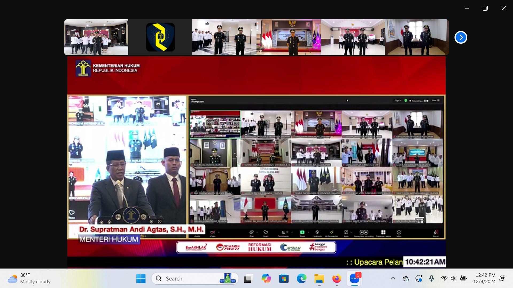513x288 pixels.
Task: Open the weather widget showing 80°F
Action: point(29,279)
